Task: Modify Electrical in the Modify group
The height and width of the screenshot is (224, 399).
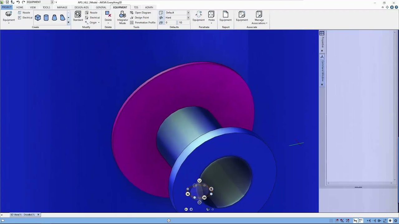Action: click(x=93, y=18)
